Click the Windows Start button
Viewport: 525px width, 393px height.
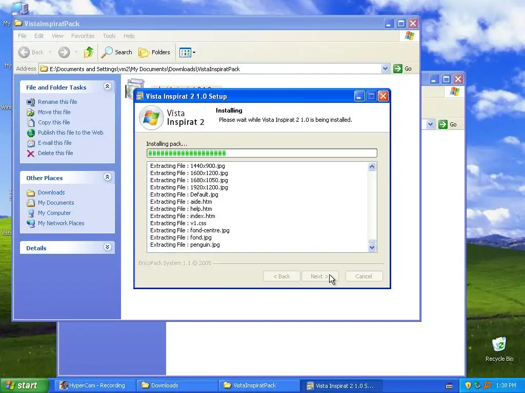[x=24, y=385]
